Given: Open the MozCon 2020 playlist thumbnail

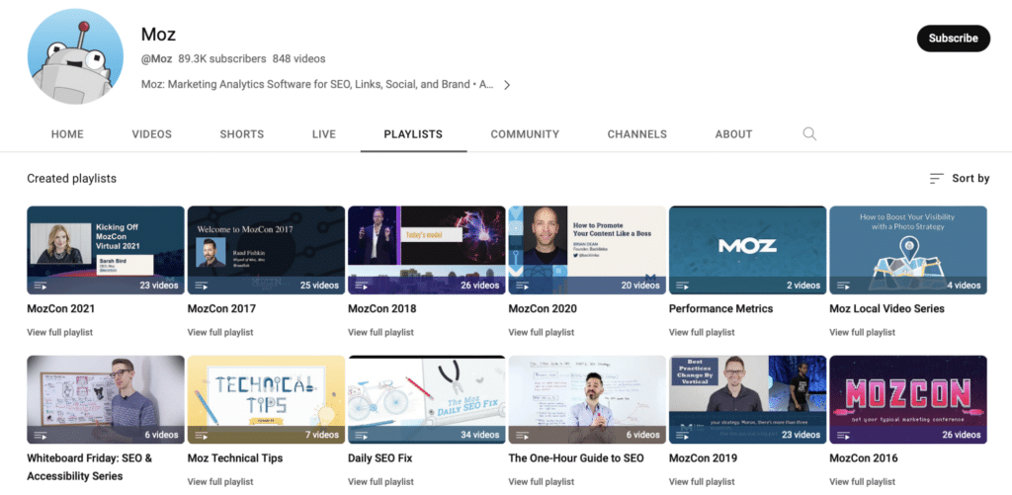Looking at the screenshot, I should coord(587,250).
